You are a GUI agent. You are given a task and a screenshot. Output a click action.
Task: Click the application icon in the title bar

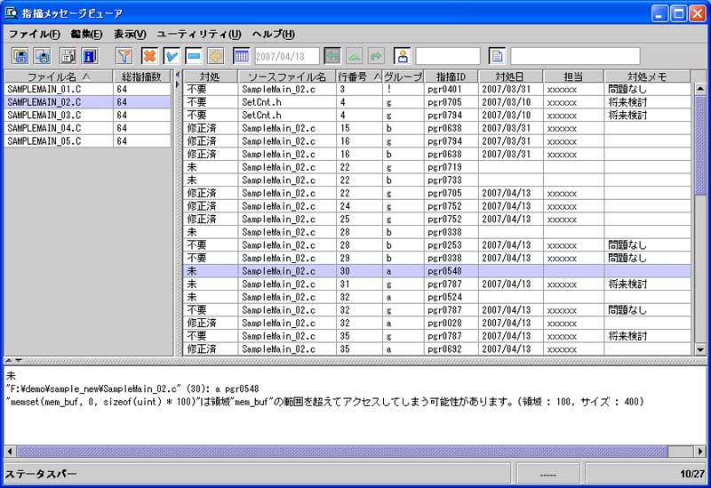click(x=11, y=12)
